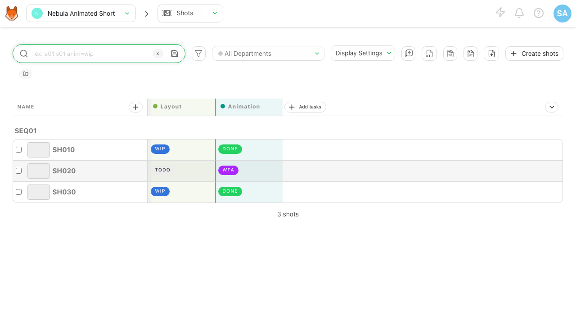The width and height of the screenshot is (576, 324).
Task: Click the 3 shots count text
Action: (288, 214)
